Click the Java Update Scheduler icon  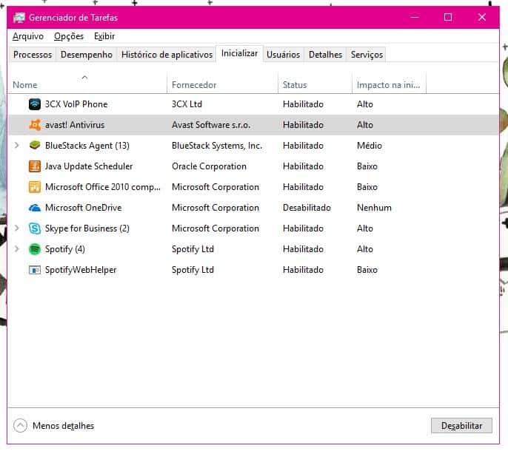(x=35, y=166)
